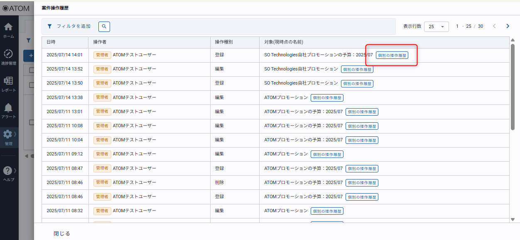Click the search magnifier button

pos(104,27)
